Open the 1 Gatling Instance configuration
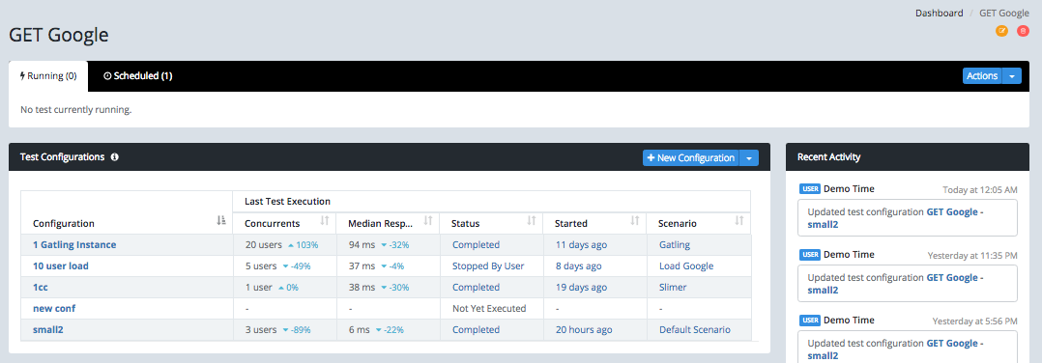The width and height of the screenshot is (1042, 363). [74, 245]
